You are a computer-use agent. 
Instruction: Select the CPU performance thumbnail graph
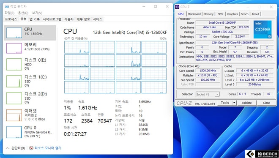[14, 33]
